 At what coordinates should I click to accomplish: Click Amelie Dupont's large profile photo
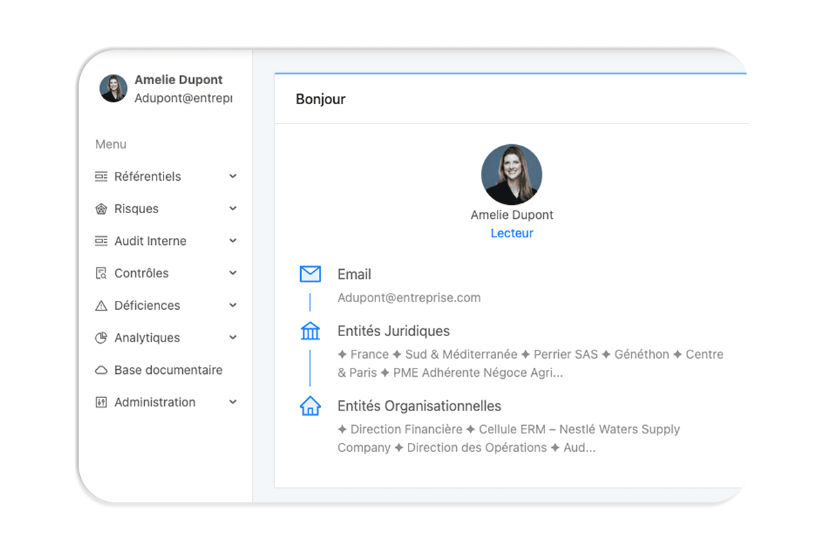click(511, 175)
